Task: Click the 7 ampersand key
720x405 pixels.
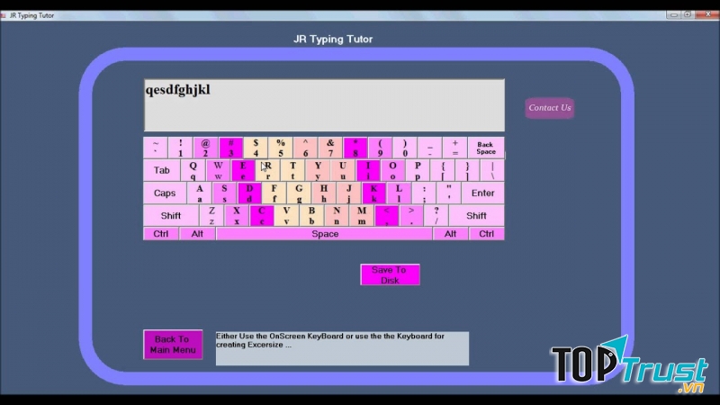Action: pos(330,148)
